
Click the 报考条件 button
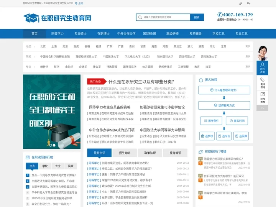(211, 121)
